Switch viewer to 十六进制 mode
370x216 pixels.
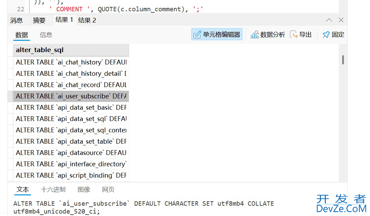(x=53, y=190)
